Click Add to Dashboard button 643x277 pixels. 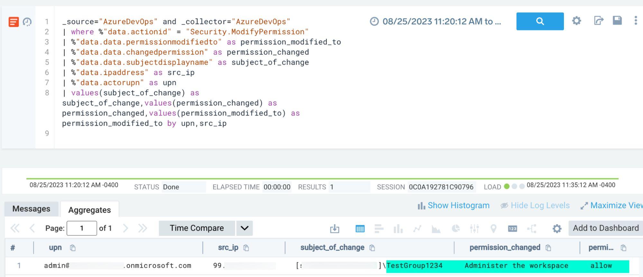pos(606,228)
